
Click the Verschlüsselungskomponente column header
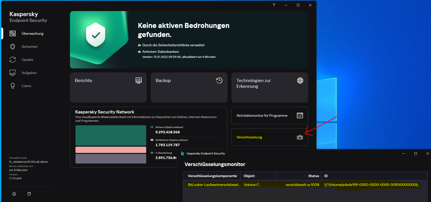212,176
